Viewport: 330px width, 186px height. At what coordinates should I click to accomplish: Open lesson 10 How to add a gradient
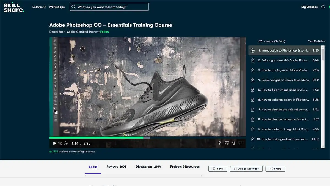point(285,139)
